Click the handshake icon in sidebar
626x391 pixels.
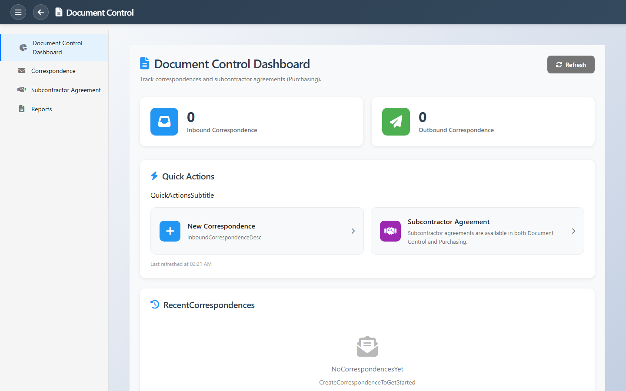[22, 90]
